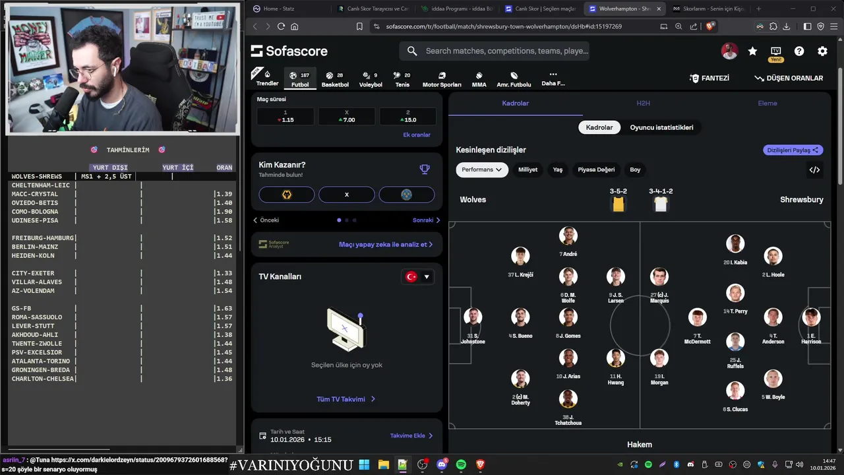This screenshot has width=844, height=475.
Task: Expand the Performans filter dropdown
Action: tap(482, 170)
